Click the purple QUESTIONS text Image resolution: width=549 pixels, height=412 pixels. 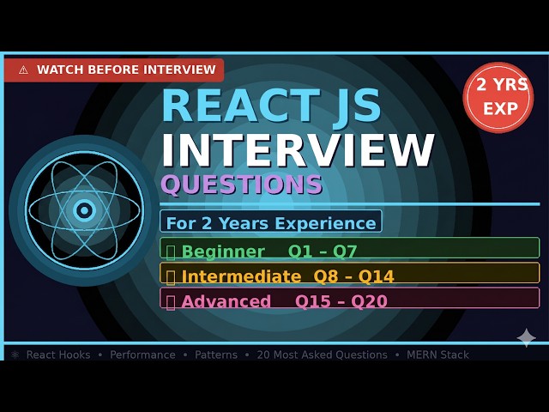pos(242,184)
